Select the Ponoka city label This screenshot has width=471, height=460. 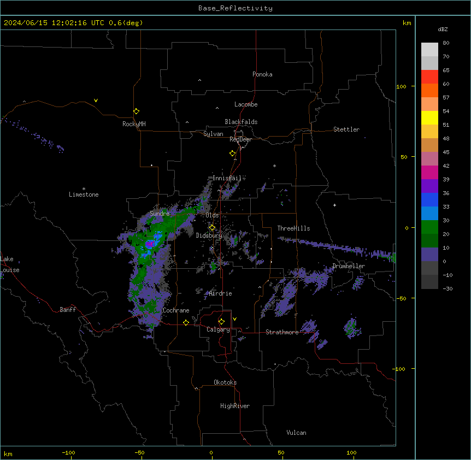[x=262, y=74]
